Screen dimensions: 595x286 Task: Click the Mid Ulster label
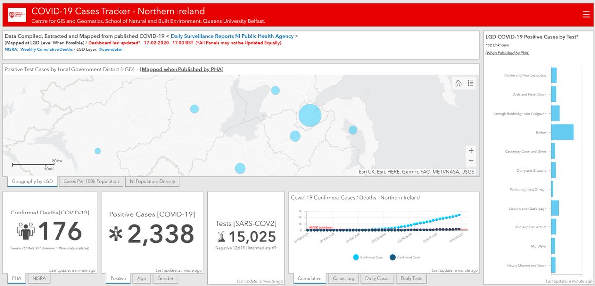(538, 246)
